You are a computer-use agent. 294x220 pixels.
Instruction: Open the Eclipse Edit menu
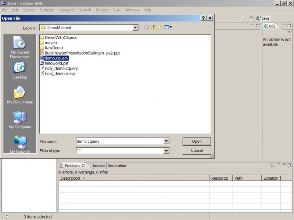[15, 10]
